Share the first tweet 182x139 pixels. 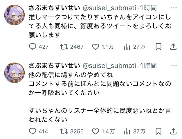click(173, 47)
